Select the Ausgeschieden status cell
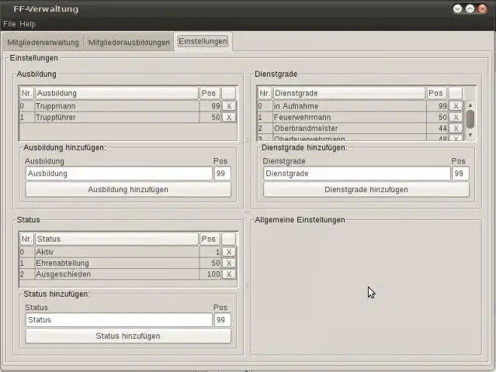Screen dimensions: 496x372 tap(116, 274)
